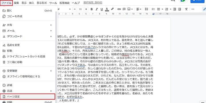
Task: Click the decrease indent icon
Action: coord(175,9)
